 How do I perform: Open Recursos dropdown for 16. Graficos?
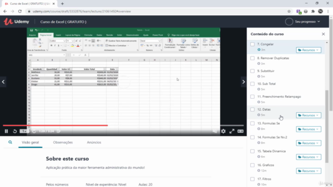[x=309, y=171]
